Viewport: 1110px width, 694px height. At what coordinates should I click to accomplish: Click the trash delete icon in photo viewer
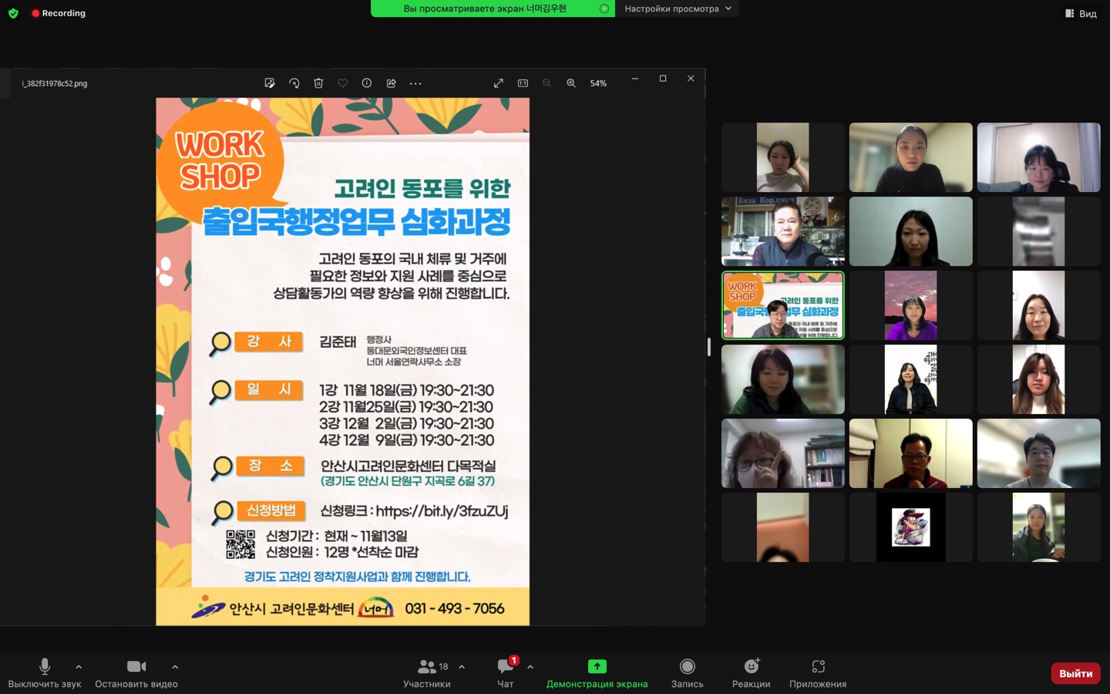(318, 83)
